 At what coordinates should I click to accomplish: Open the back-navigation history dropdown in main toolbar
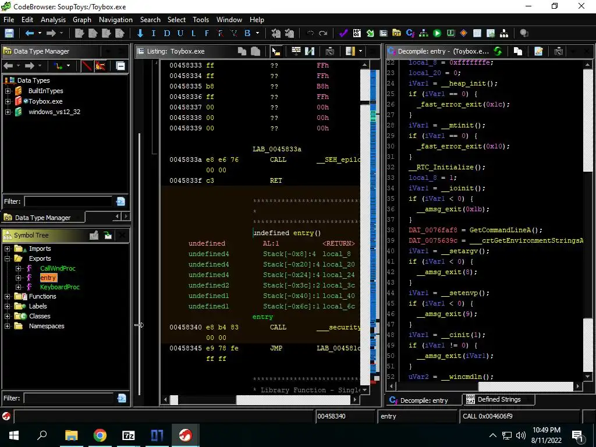pyautogui.click(x=40, y=33)
